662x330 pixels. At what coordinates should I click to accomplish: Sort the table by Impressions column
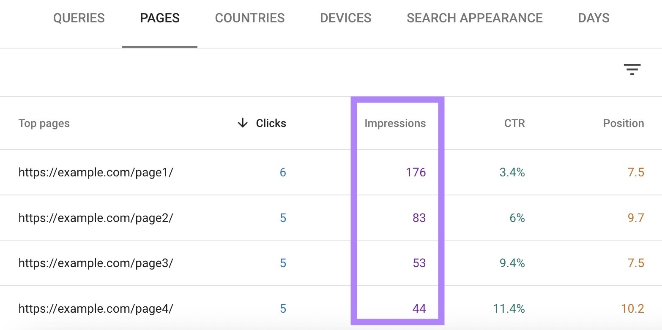point(395,123)
